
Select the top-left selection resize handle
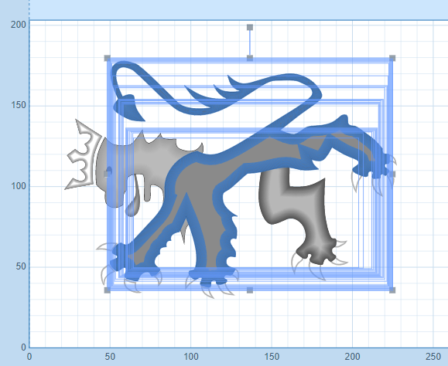[x=107, y=58]
